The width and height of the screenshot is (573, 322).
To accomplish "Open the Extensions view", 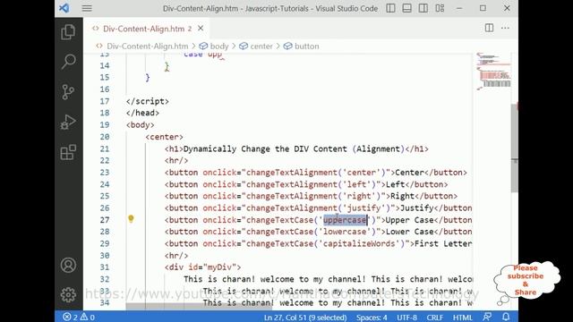I will tap(68, 152).
